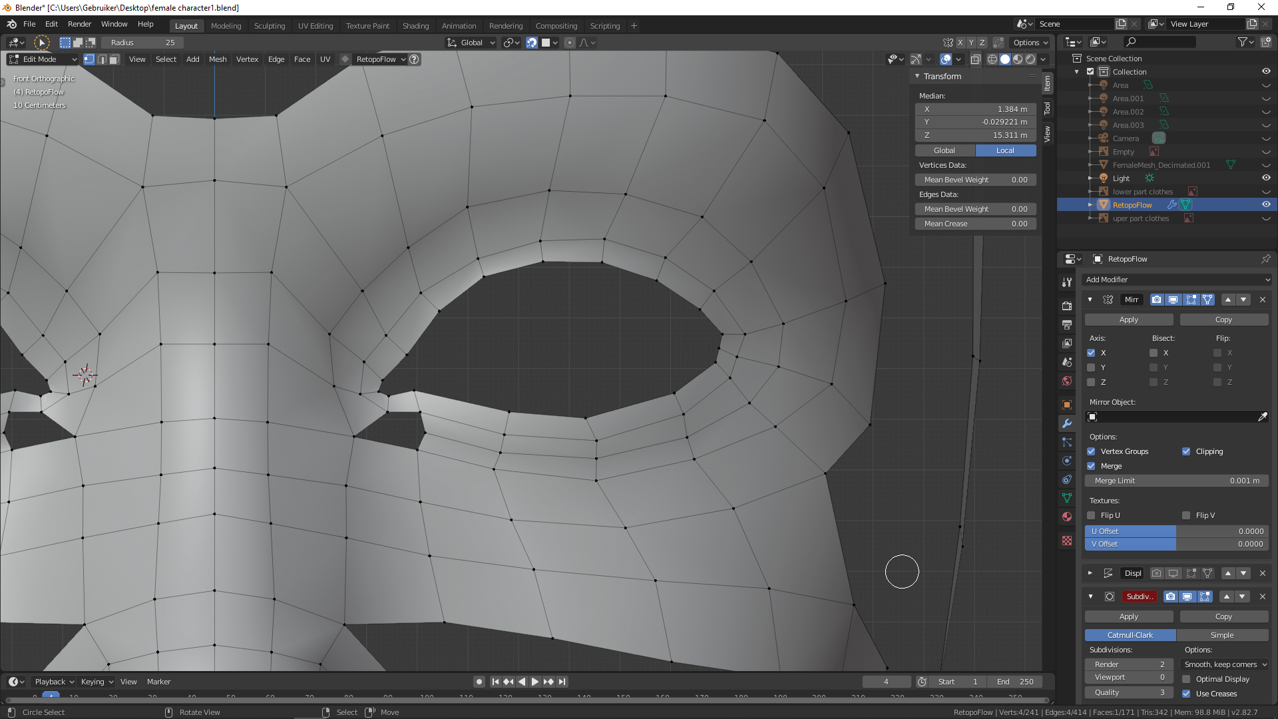This screenshot has width=1278, height=719.
Task: Click the Mirror Object eyedropper icon
Action: point(1262,417)
